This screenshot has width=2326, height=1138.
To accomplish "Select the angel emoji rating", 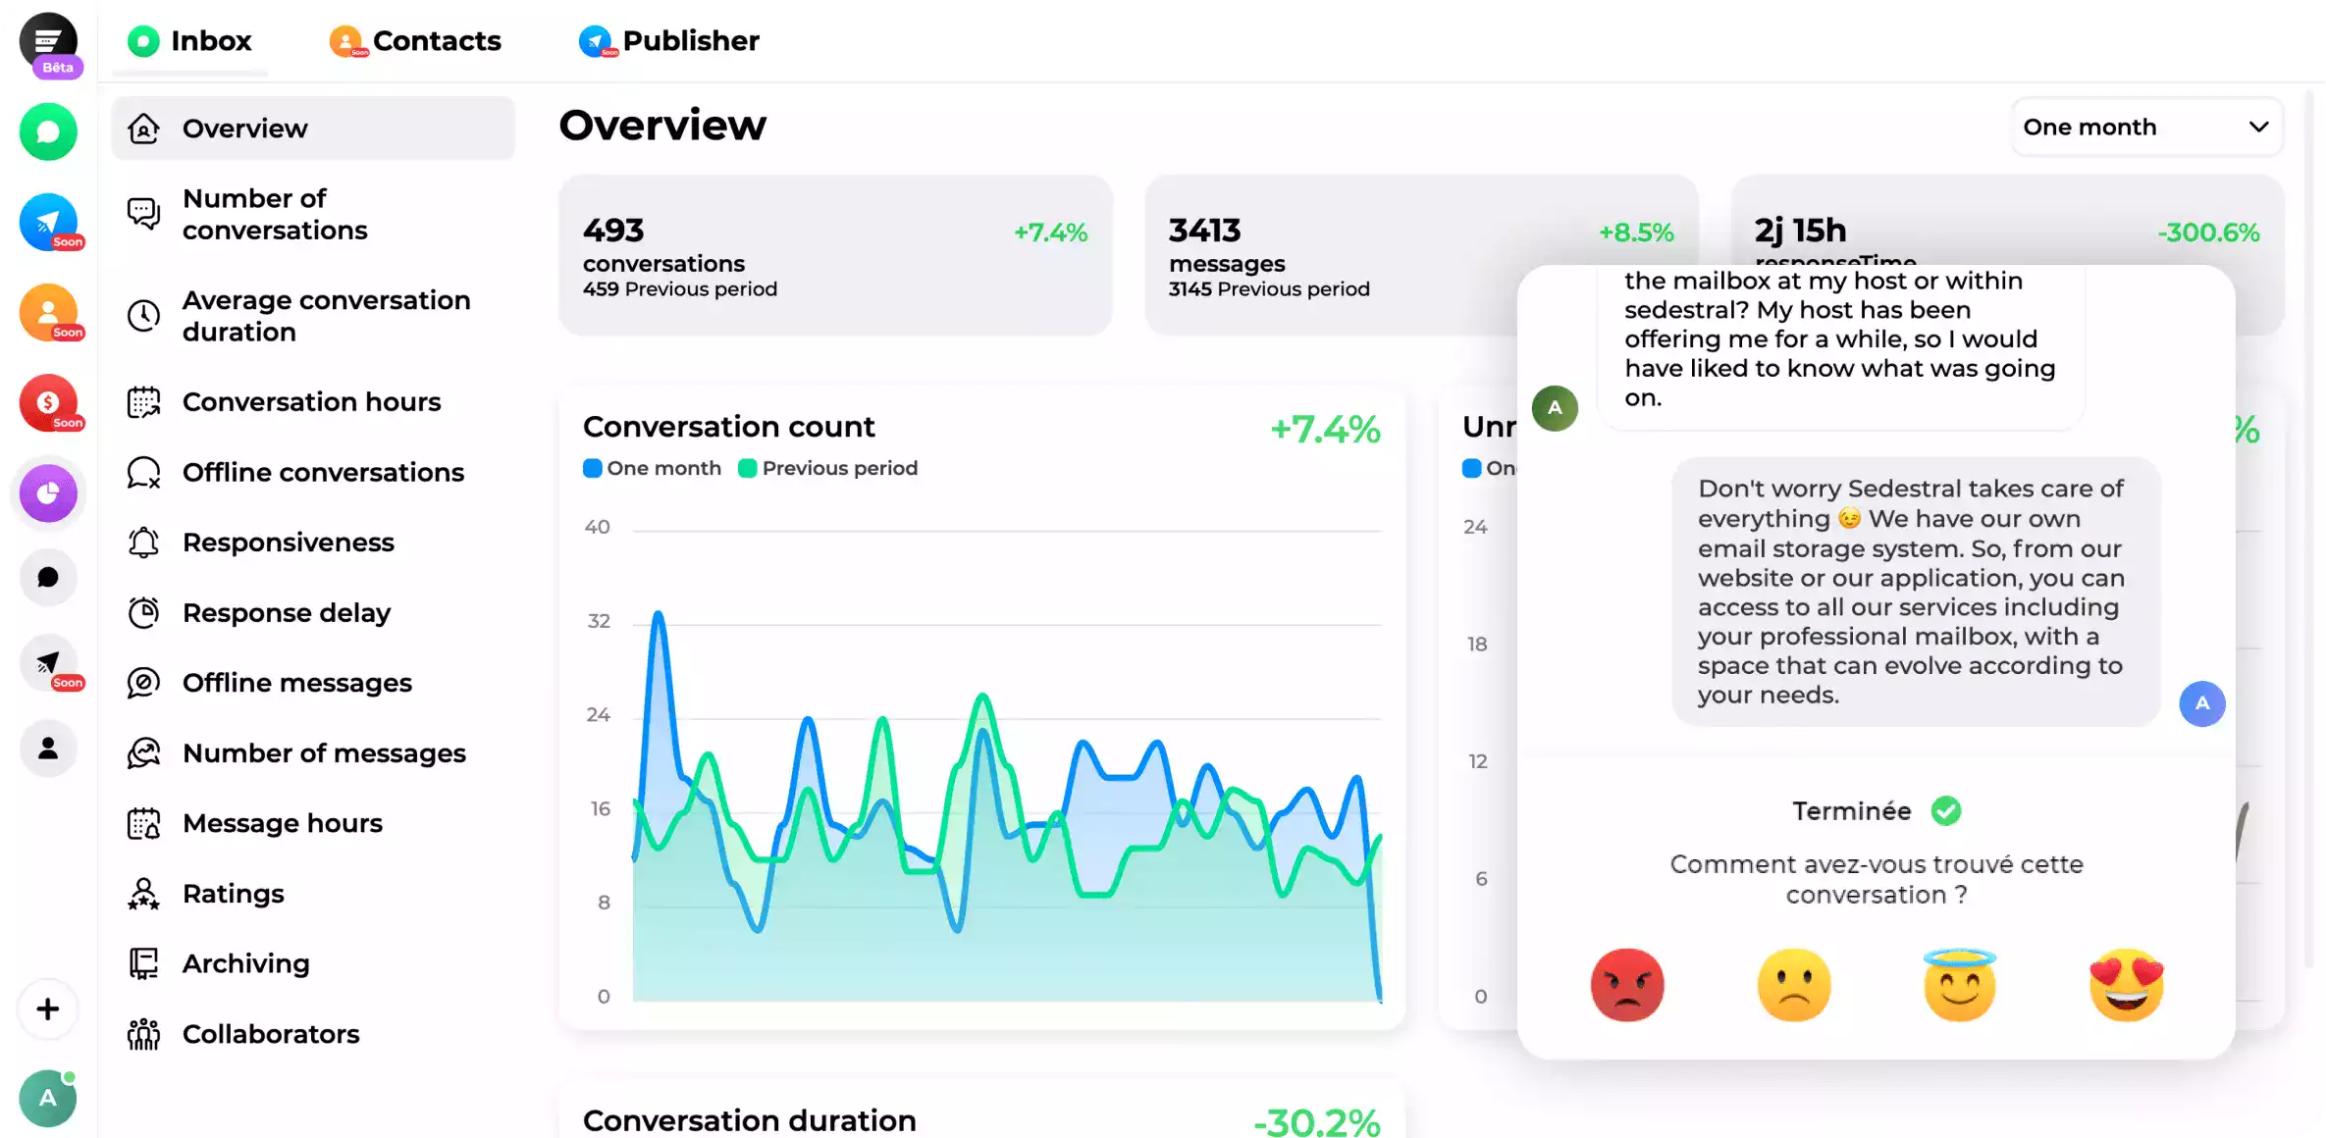I will [x=1960, y=984].
